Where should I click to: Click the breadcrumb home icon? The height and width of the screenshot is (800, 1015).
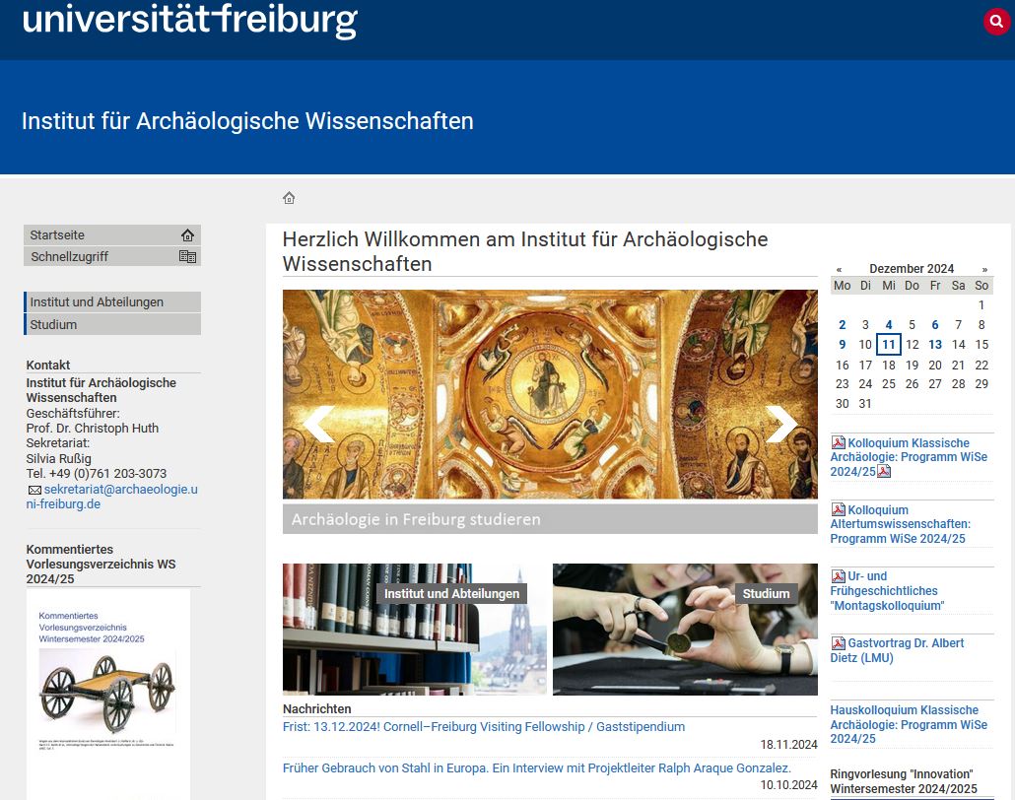click(x=289, y=198)
